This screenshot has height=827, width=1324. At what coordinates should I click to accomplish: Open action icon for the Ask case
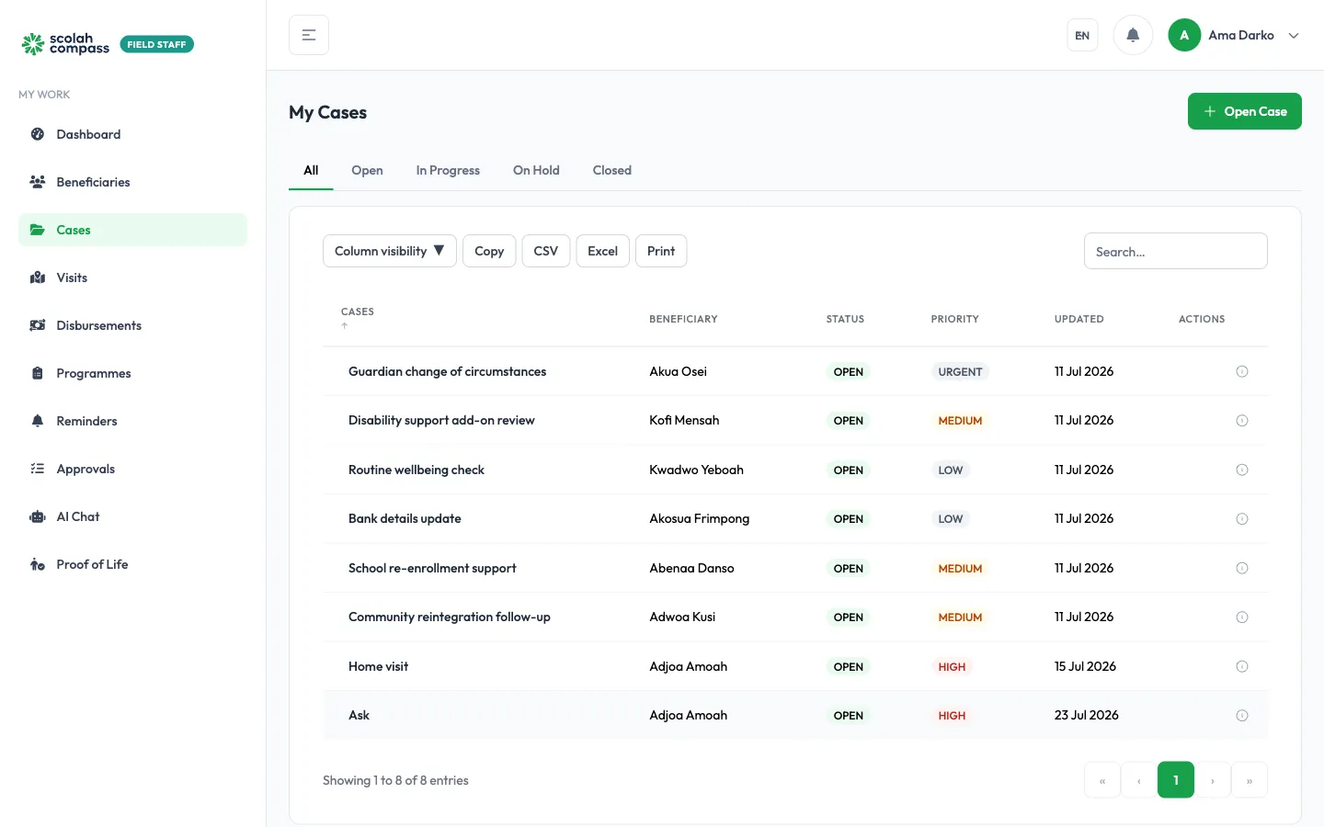[x=1242, y=716]
